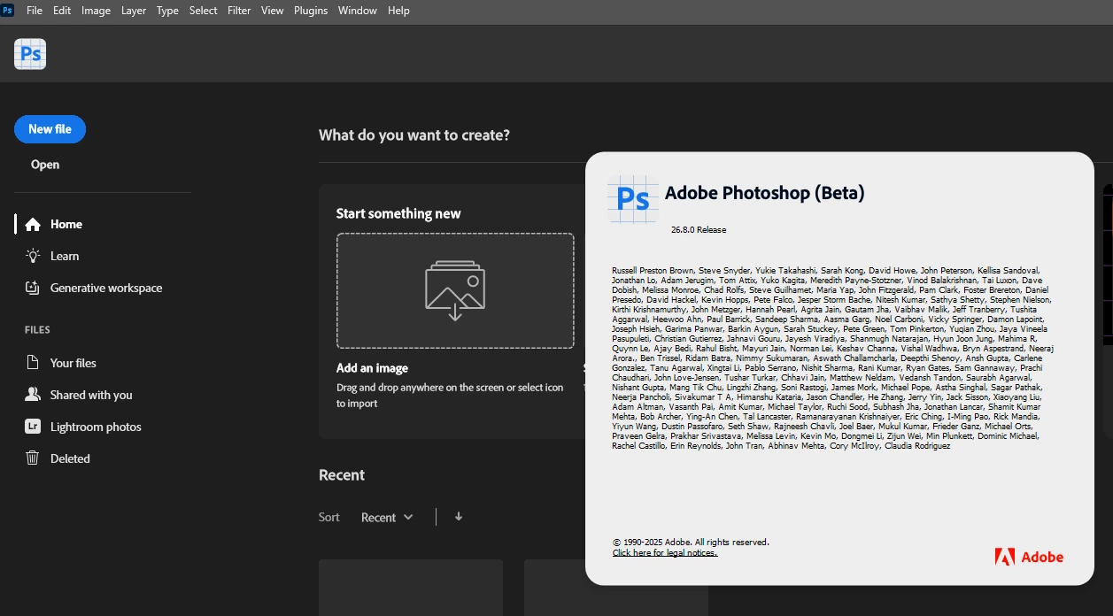Click the Generative workspace icon
The height and width of the screenshot is (616, 1113).
point(33,288)
